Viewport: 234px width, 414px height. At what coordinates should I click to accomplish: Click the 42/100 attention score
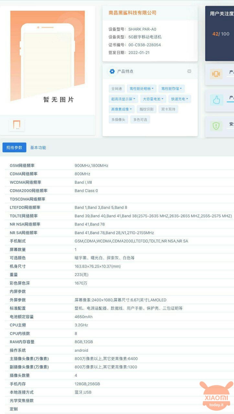pyautogui.click(x=221, y=34)
